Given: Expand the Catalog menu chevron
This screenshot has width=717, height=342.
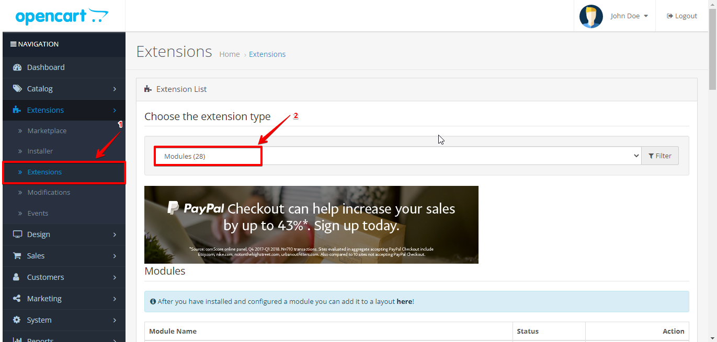Looking at the screenshot, I should pos(115,89).
